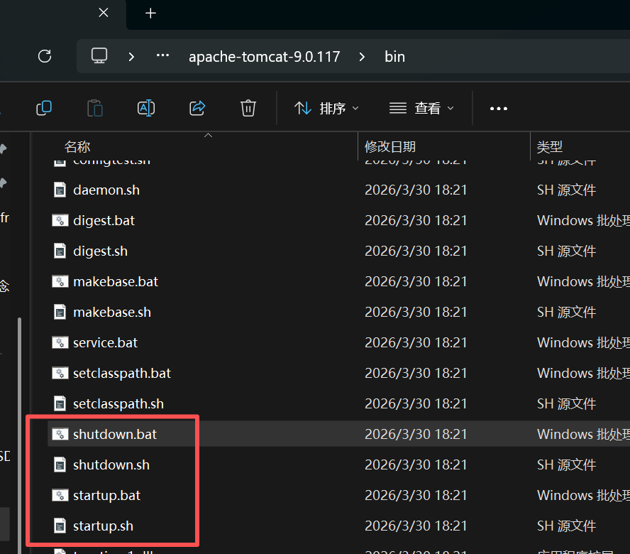
Task: Click the type cell of service.bat
Action: click(x=583, y=342)
